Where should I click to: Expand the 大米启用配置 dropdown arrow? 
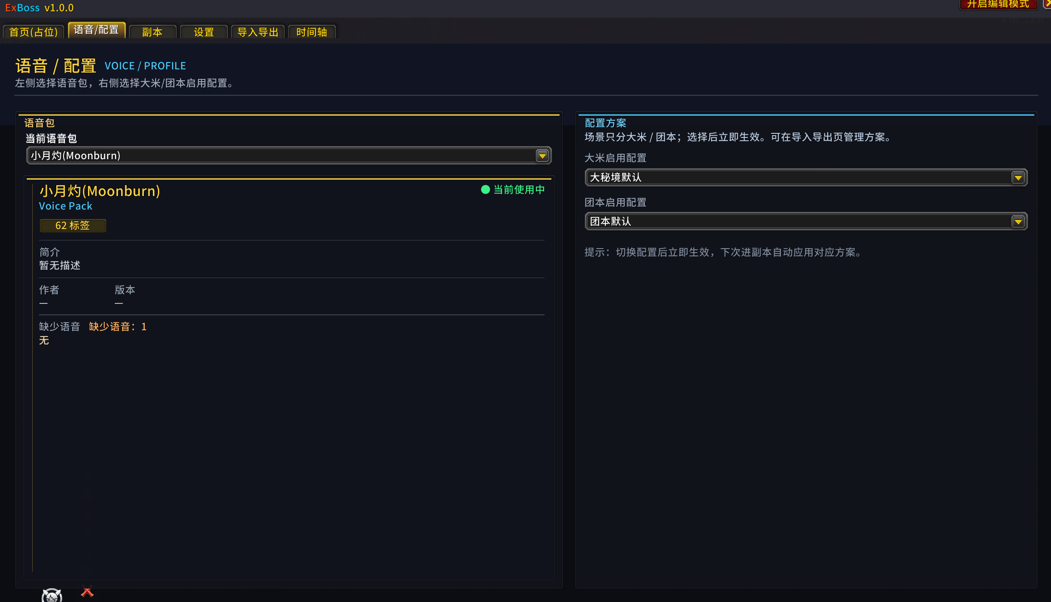point(1018,177)
